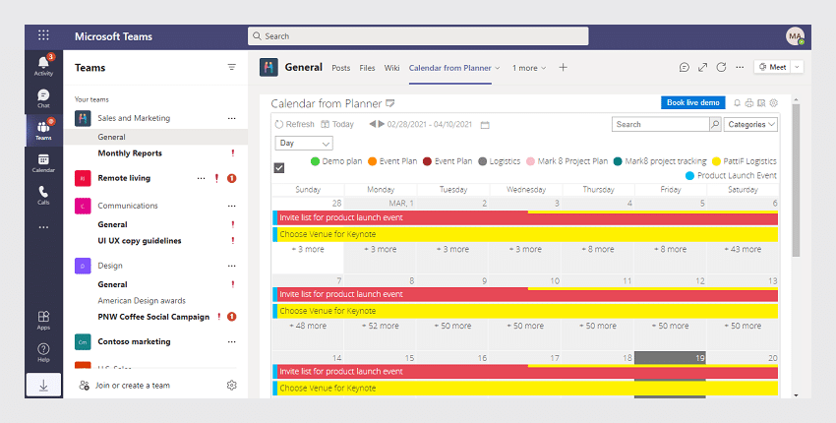836x423 pixels.
Task: Open manage teams gear icon
Action: point(231,386)
